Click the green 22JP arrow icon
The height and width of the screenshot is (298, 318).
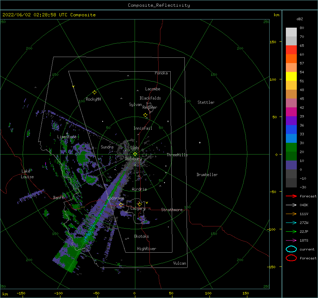point(291,231)
